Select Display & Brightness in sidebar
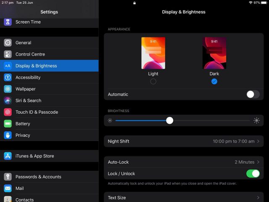The width and height of the screenshot is (269, 202). tap(49, 66)
